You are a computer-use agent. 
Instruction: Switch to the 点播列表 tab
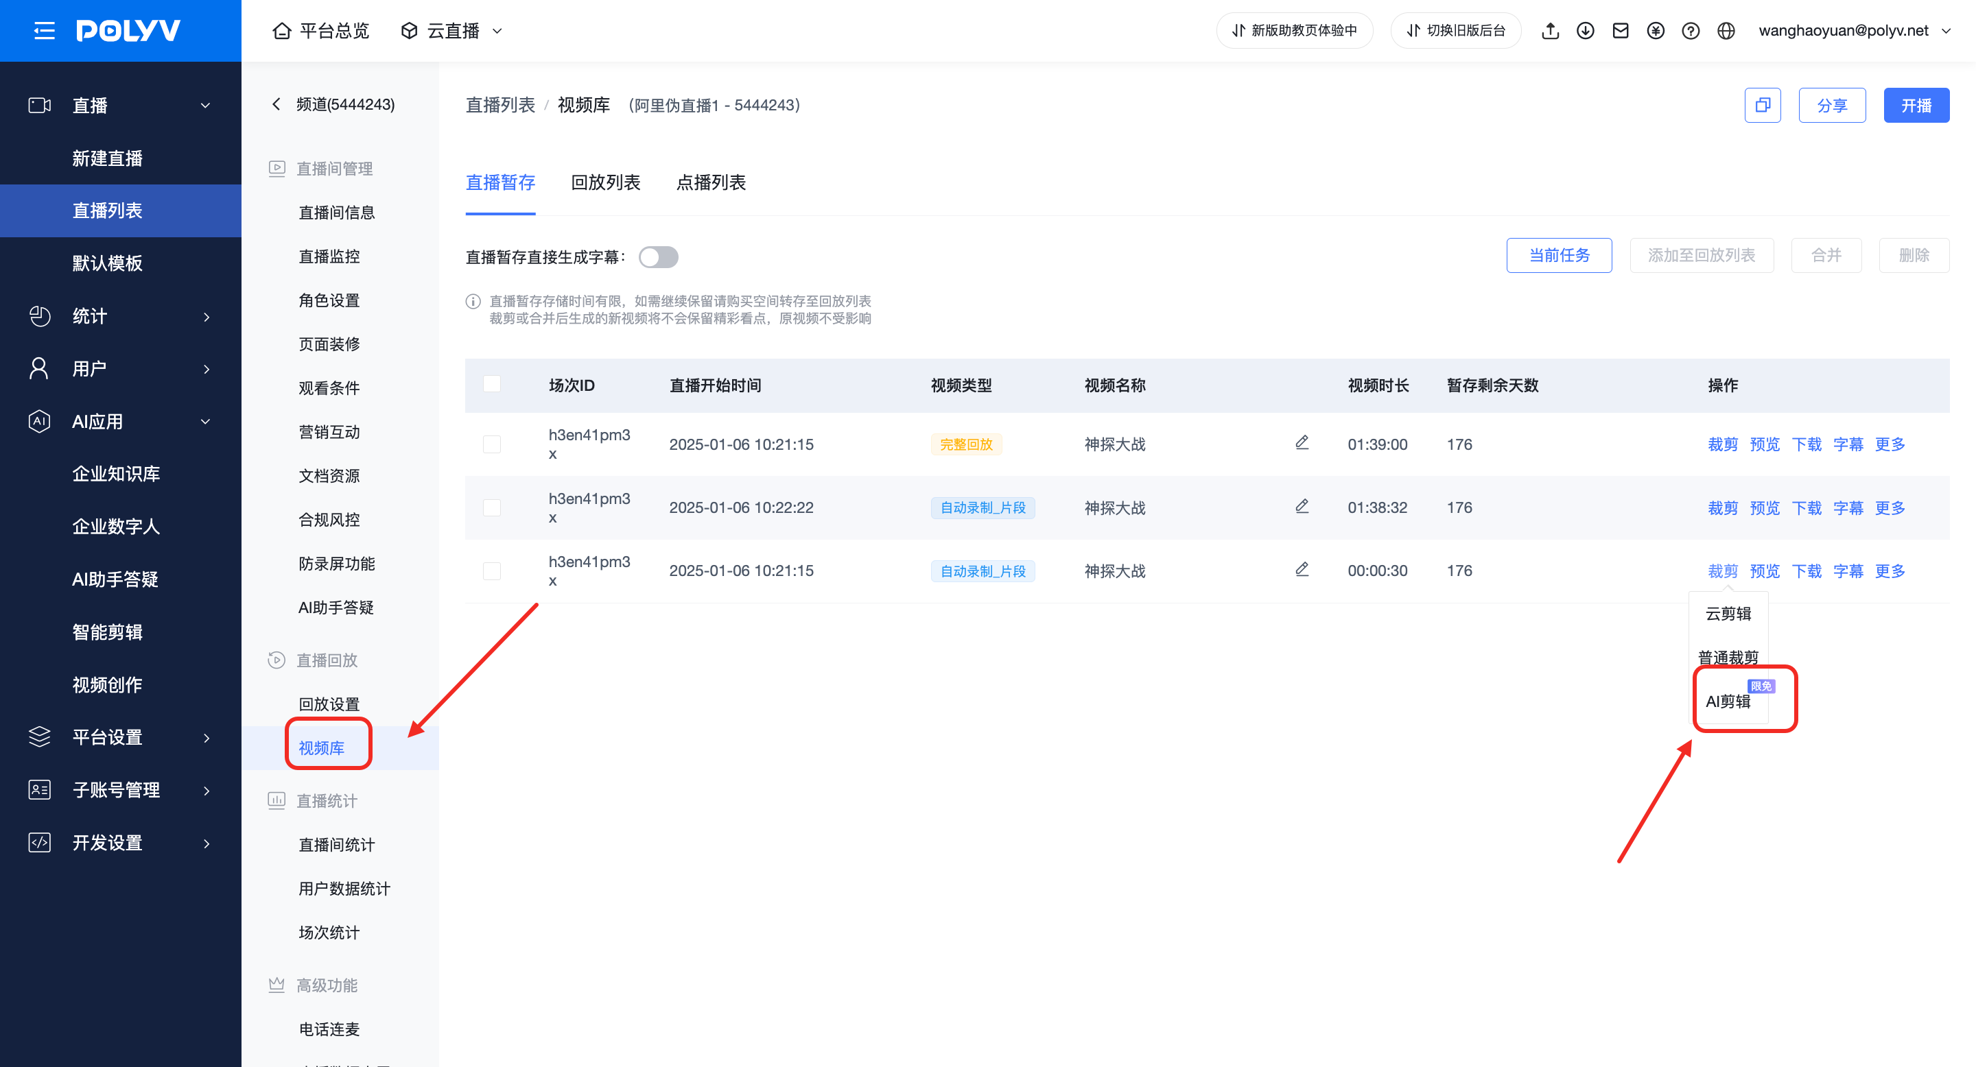pos(711,182)
